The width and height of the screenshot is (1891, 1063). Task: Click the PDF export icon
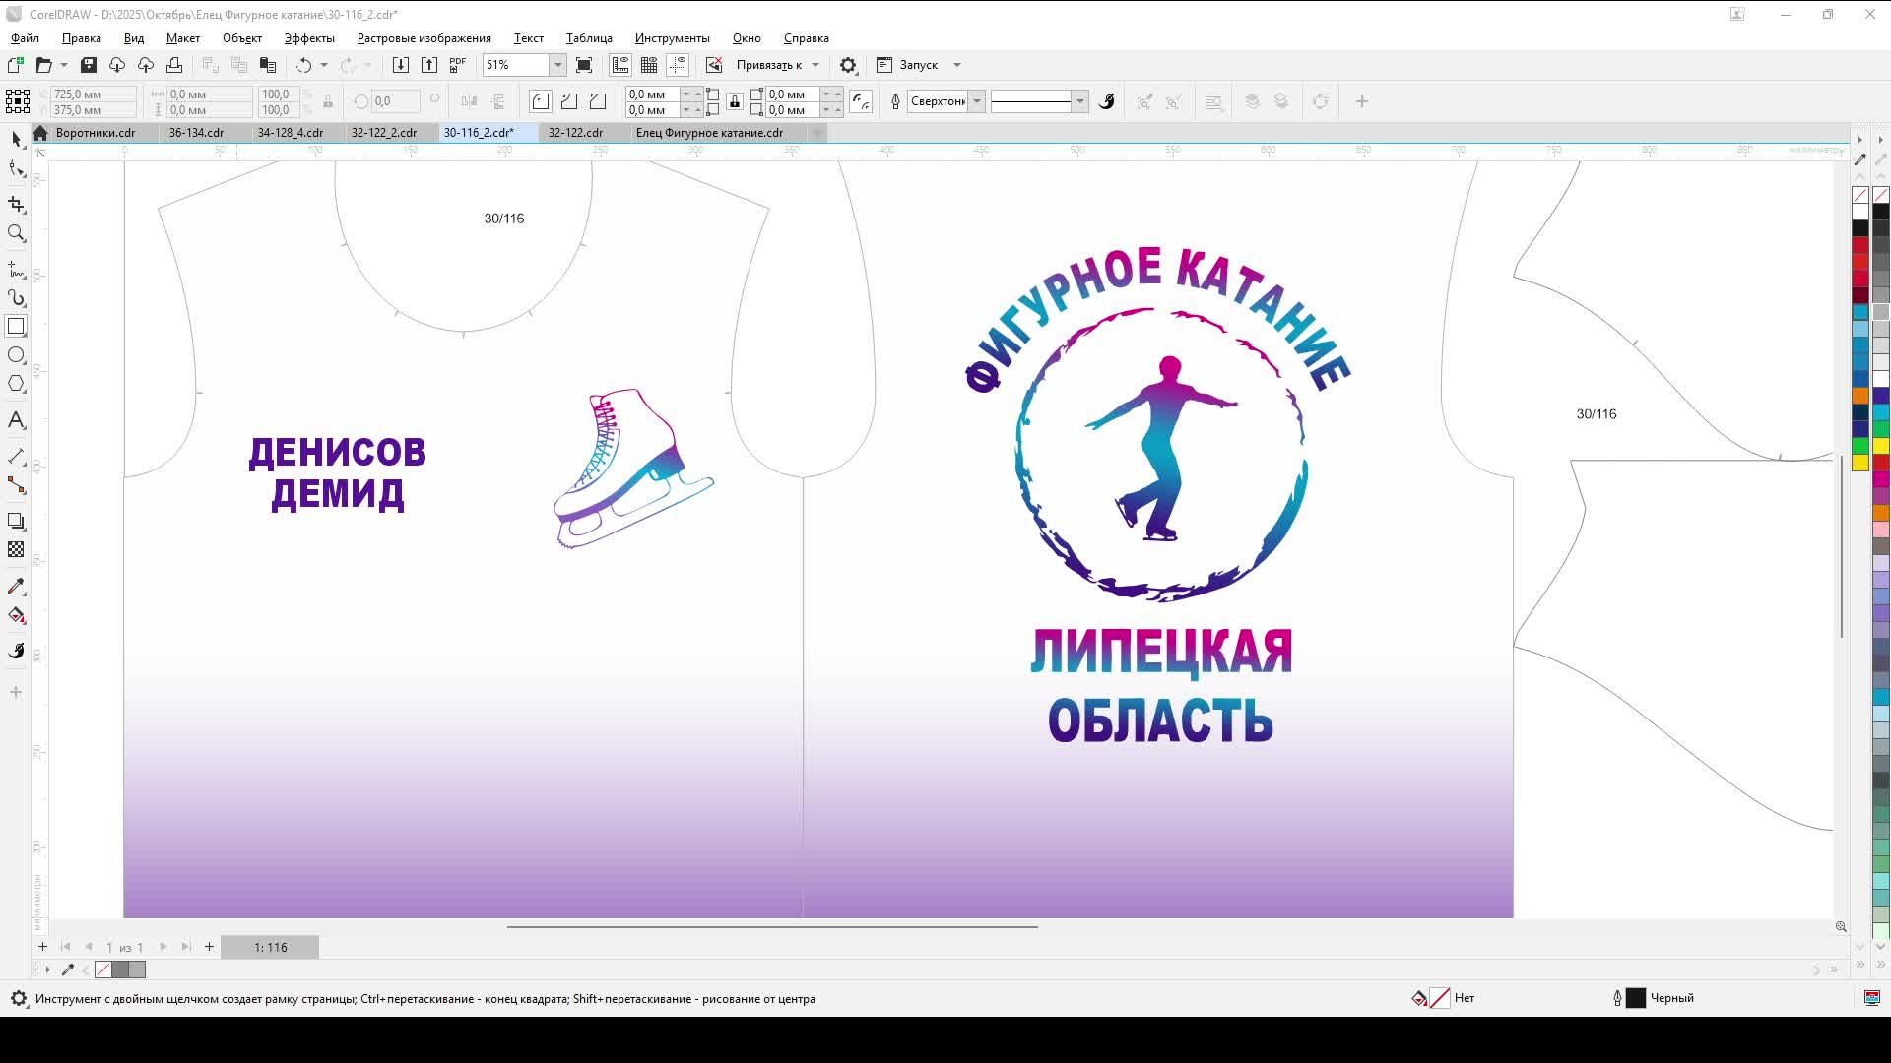coord(456,64)
